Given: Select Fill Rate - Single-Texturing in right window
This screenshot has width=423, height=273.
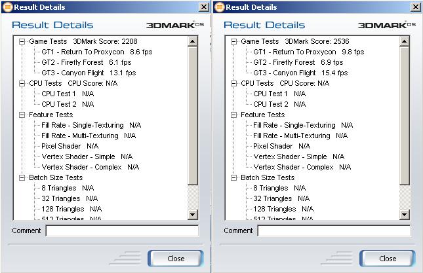Looking at the screenshot, I should pos(303,126).
